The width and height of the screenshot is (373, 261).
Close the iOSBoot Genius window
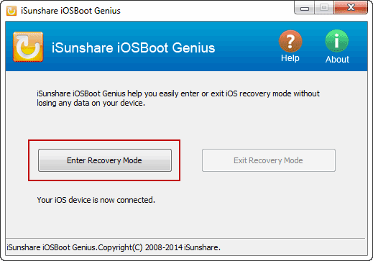[x=351, y=8]
